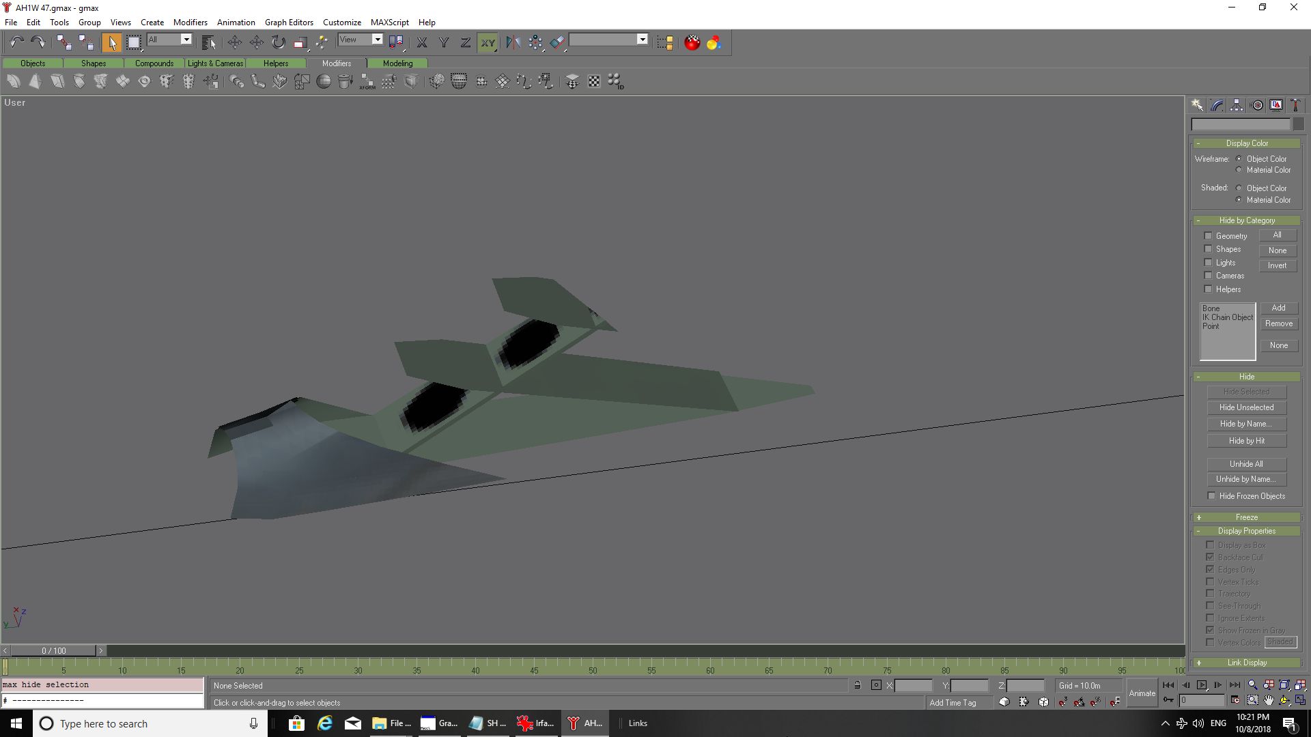Screen dimensions: 1311x737
Task: Click the Animate button
Action: (1142, 693)
